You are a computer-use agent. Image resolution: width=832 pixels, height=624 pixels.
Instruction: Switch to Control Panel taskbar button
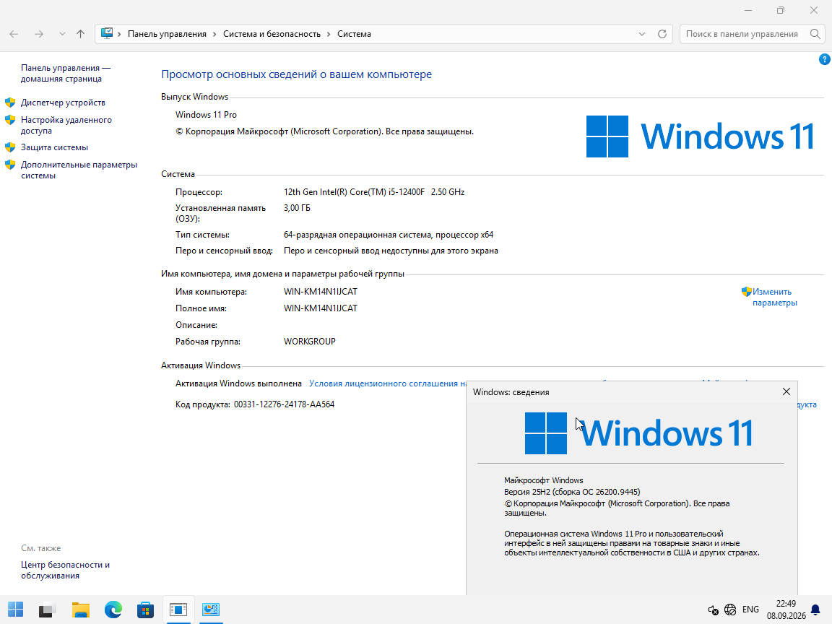pos(211,610)
